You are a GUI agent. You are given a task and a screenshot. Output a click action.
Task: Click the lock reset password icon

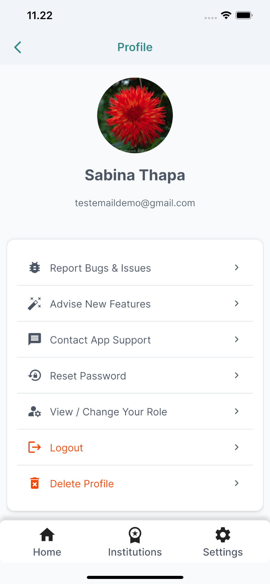click(35, 375)
